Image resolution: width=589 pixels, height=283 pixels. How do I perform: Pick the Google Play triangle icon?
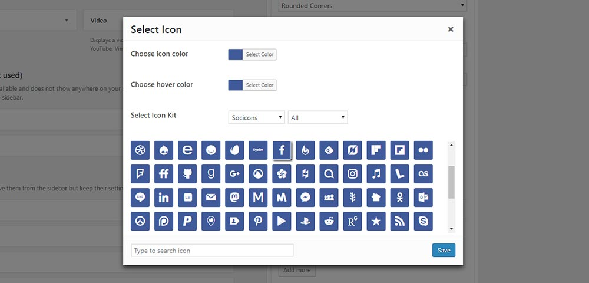pyautogui.click(x=282, y=221)
